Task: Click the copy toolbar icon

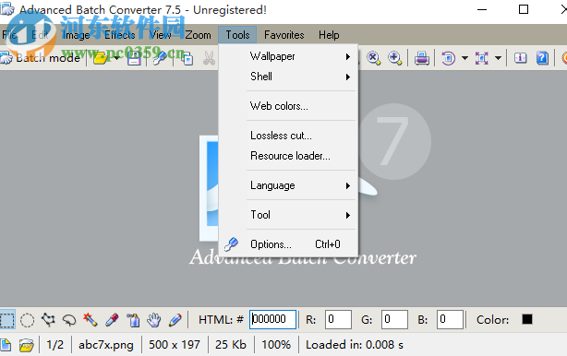Action: coord(187,58)
